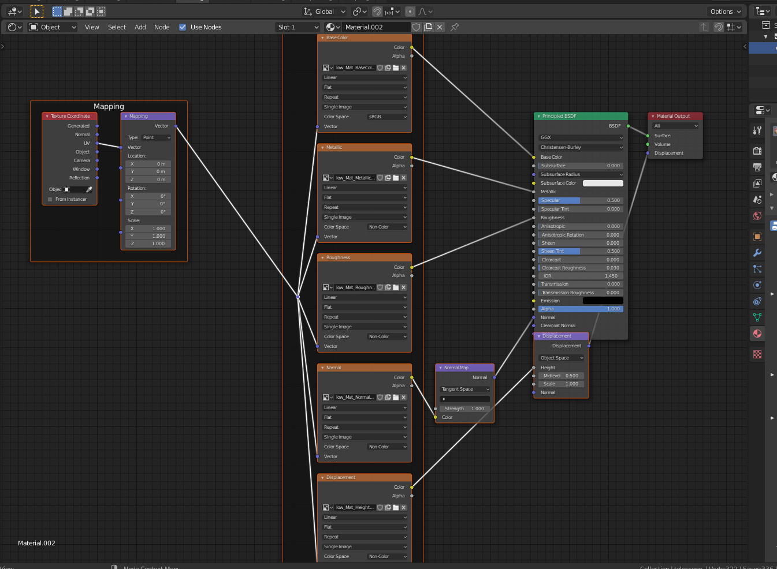Screen dimensions: 777x569
Task: Open the Slot 1 dropdown
Action: pos(298,27)
